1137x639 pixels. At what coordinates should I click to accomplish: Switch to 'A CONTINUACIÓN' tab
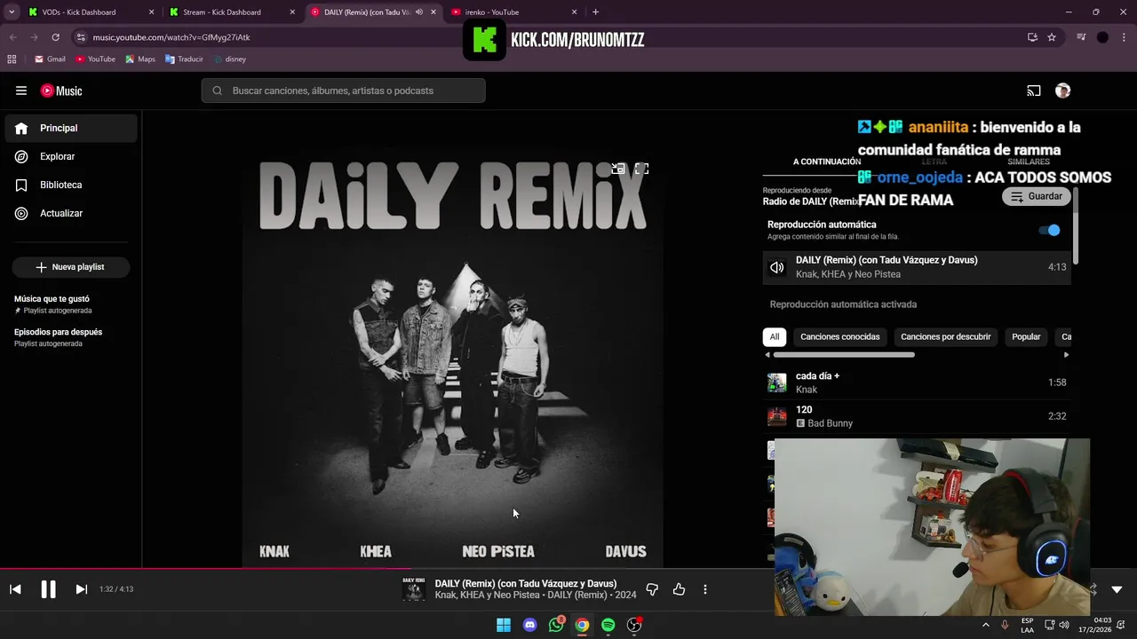click(x=827, y=162)
